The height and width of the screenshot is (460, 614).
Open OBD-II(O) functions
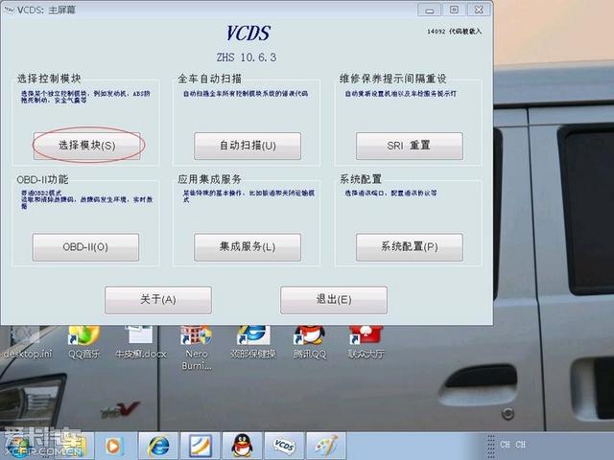click(86, 247)
